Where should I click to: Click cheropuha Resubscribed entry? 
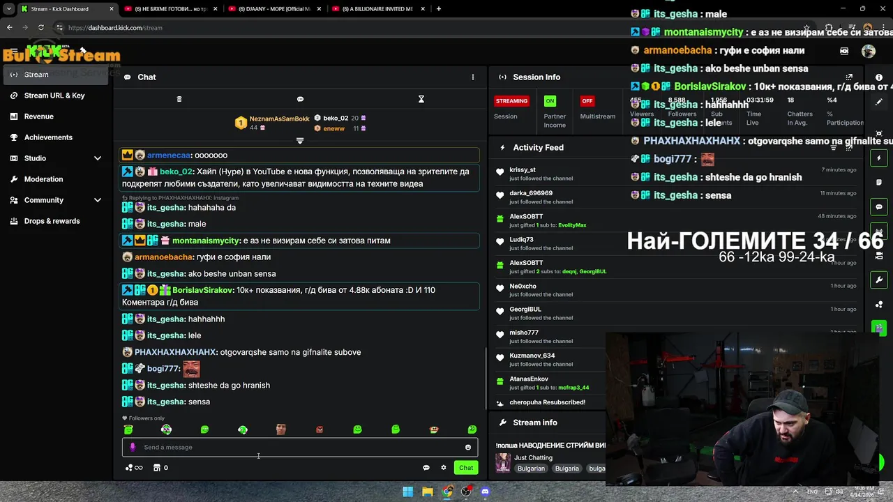(x=548, y=402)
